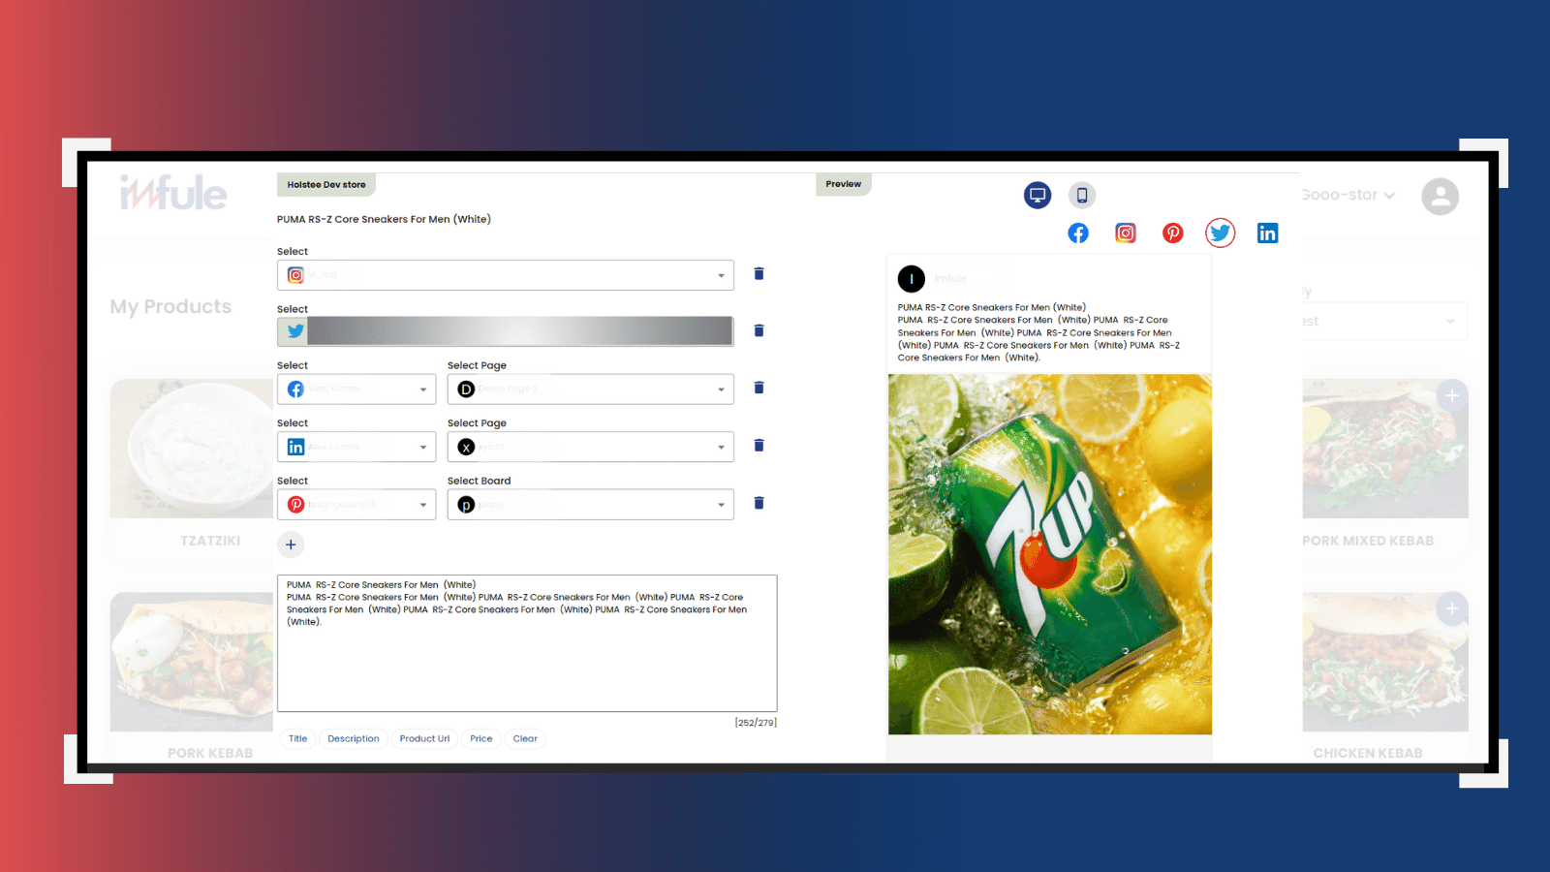The width and height of the screenshot is (1550, 872).
Task: Switch to mobile preview icon
Action: (1082, 195)
